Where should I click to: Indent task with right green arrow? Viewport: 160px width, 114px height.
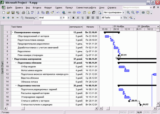8,18
